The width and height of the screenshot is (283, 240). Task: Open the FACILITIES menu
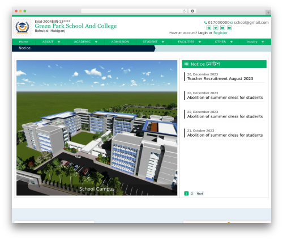pos(186,42)
